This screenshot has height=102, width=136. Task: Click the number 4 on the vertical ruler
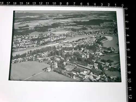click(128, 35)
